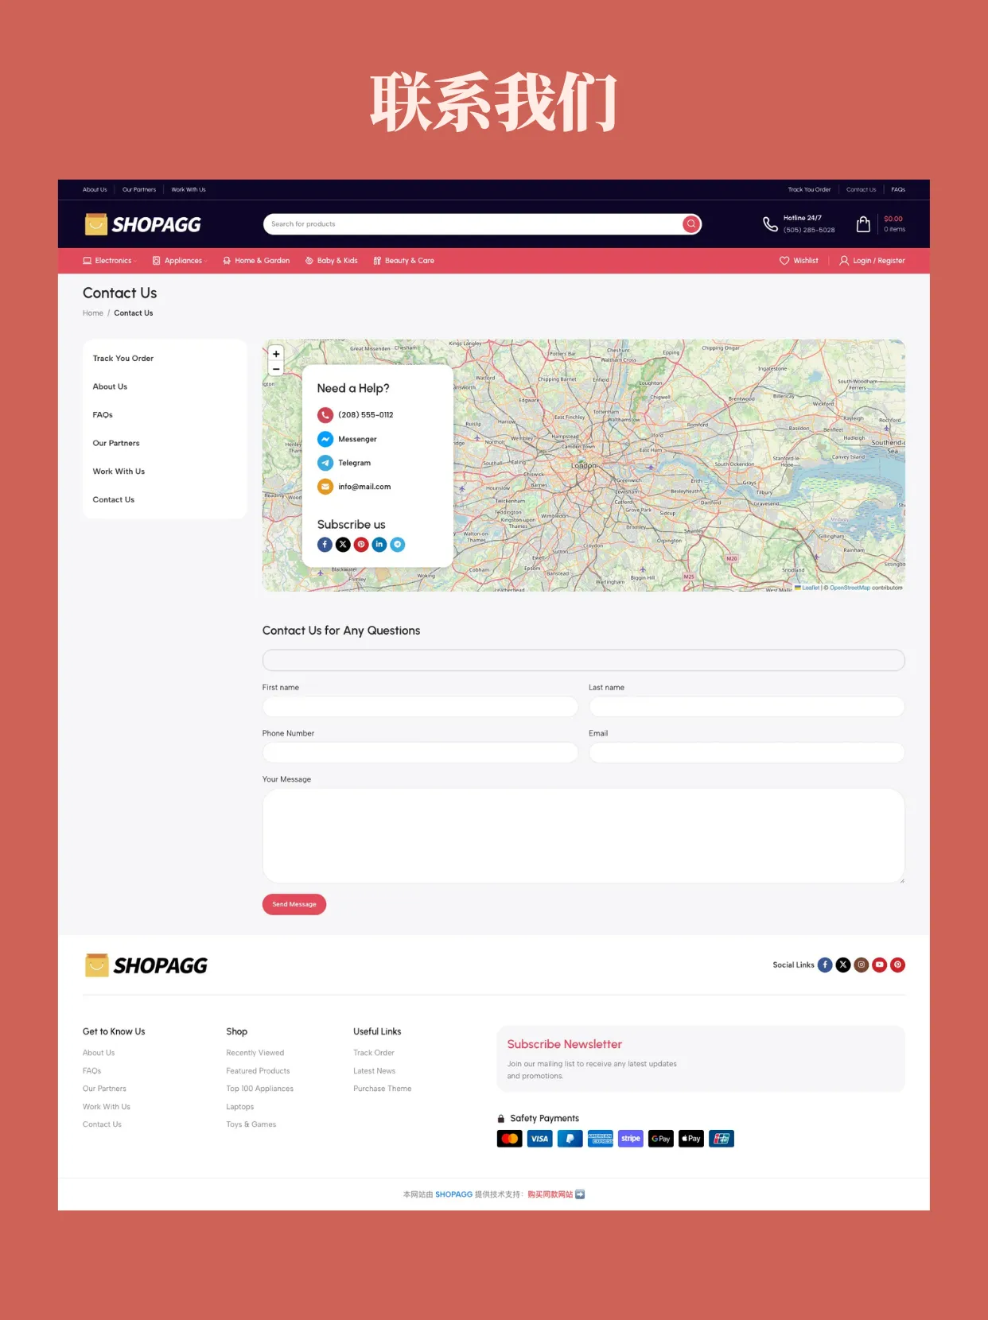The image size is (988, 1320).
Task: Focus the Your Message text area
Action: (x=583, y=836)
